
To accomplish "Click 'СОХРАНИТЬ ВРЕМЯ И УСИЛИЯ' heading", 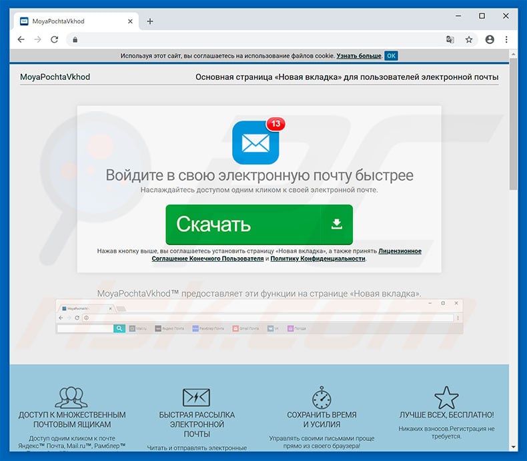I will click(322, 420).
